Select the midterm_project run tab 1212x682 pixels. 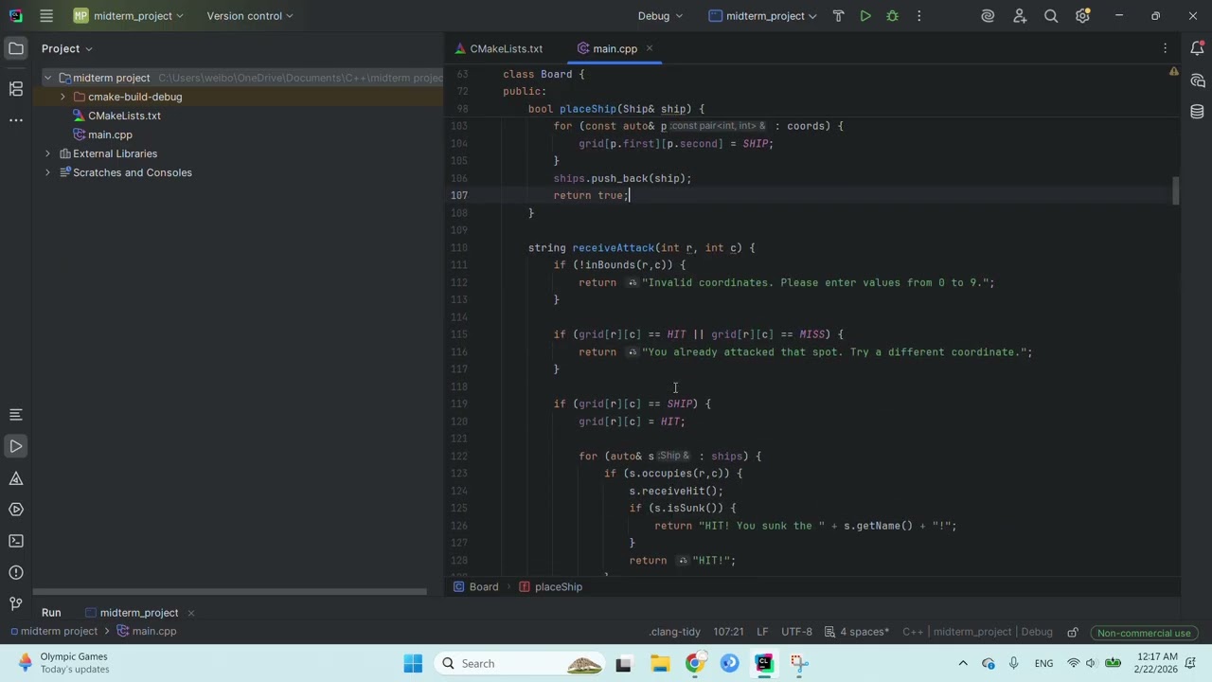(132, 613)
